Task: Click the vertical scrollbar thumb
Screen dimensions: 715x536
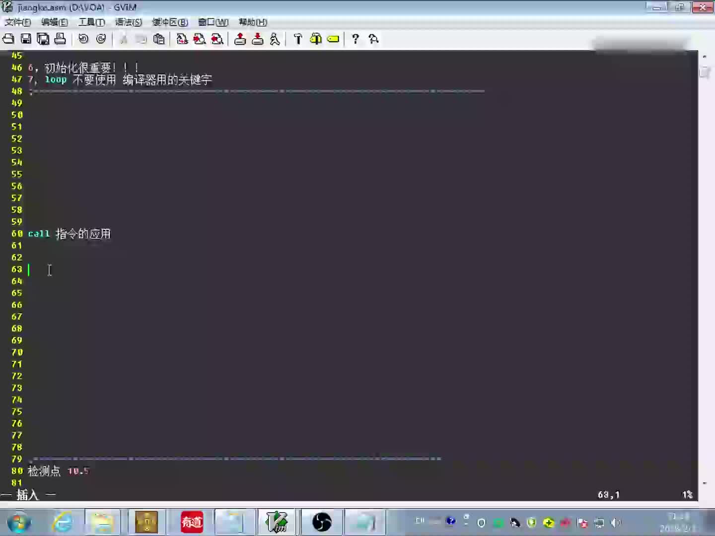Action: [x=705, y=72]
